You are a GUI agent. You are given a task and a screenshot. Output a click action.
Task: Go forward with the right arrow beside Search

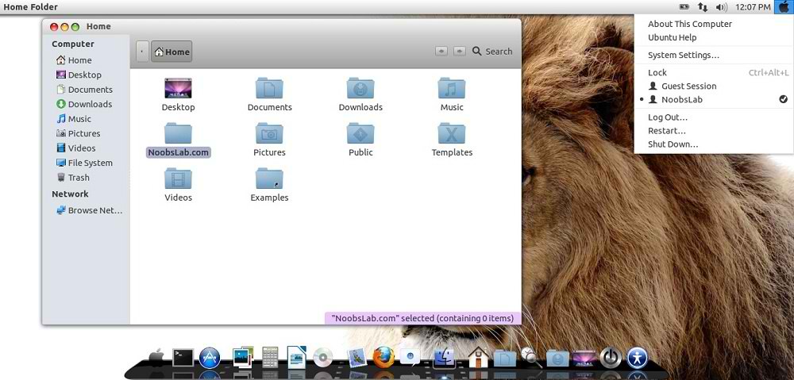(459, 51)
